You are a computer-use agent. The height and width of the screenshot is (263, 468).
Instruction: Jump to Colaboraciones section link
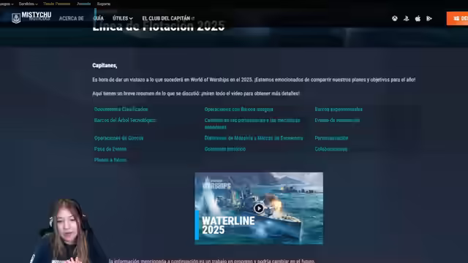tap(331, 149)
